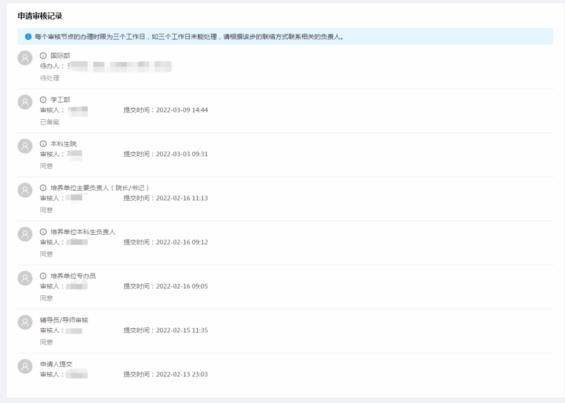Screen dimensions: 565x403
Task: Click the avatar icon for the 本科生院 step
Action: (25, 146)
